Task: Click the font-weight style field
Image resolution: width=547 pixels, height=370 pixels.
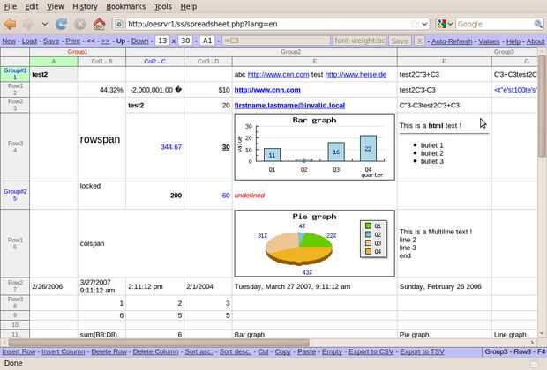Action: click(x=359, y=41)
